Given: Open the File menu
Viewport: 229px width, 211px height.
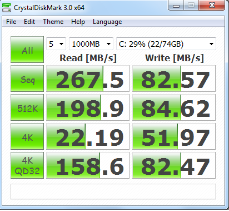Looking at the screenshot, I should [11, 22].
